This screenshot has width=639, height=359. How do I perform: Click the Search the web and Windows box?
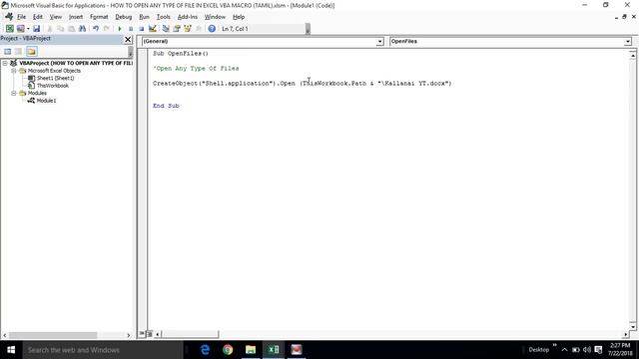click(x=103, y=350)
